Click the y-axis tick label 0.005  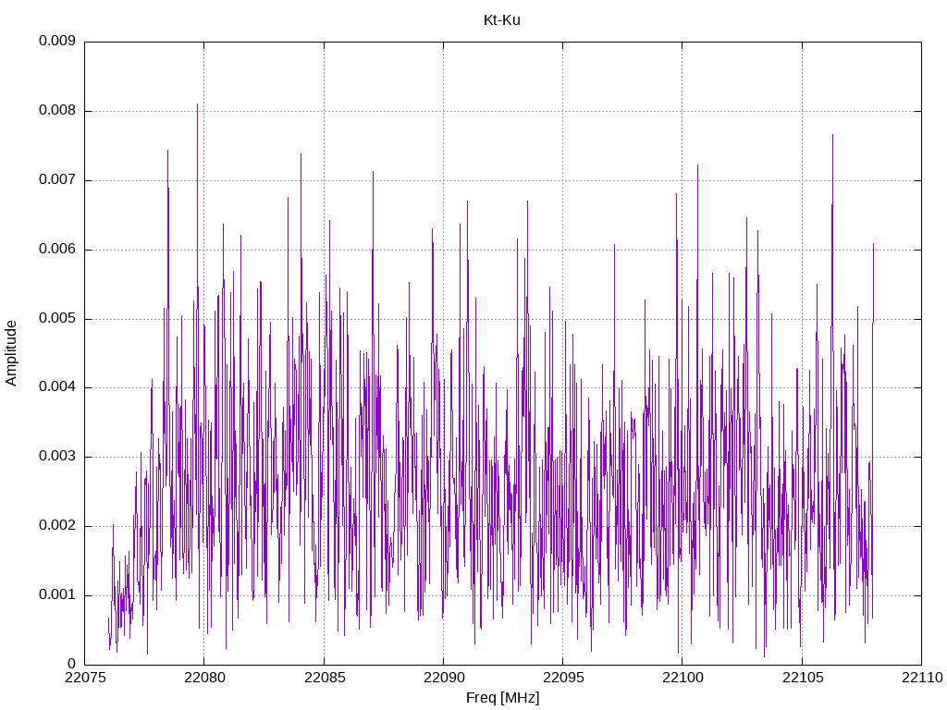pyautogui.click(x=57, y=318)
